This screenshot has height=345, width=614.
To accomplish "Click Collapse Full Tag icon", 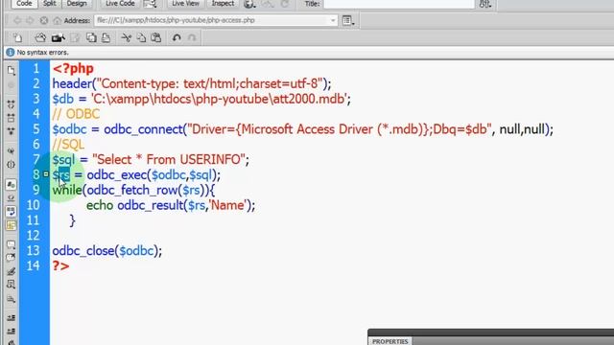I will 11,104.
